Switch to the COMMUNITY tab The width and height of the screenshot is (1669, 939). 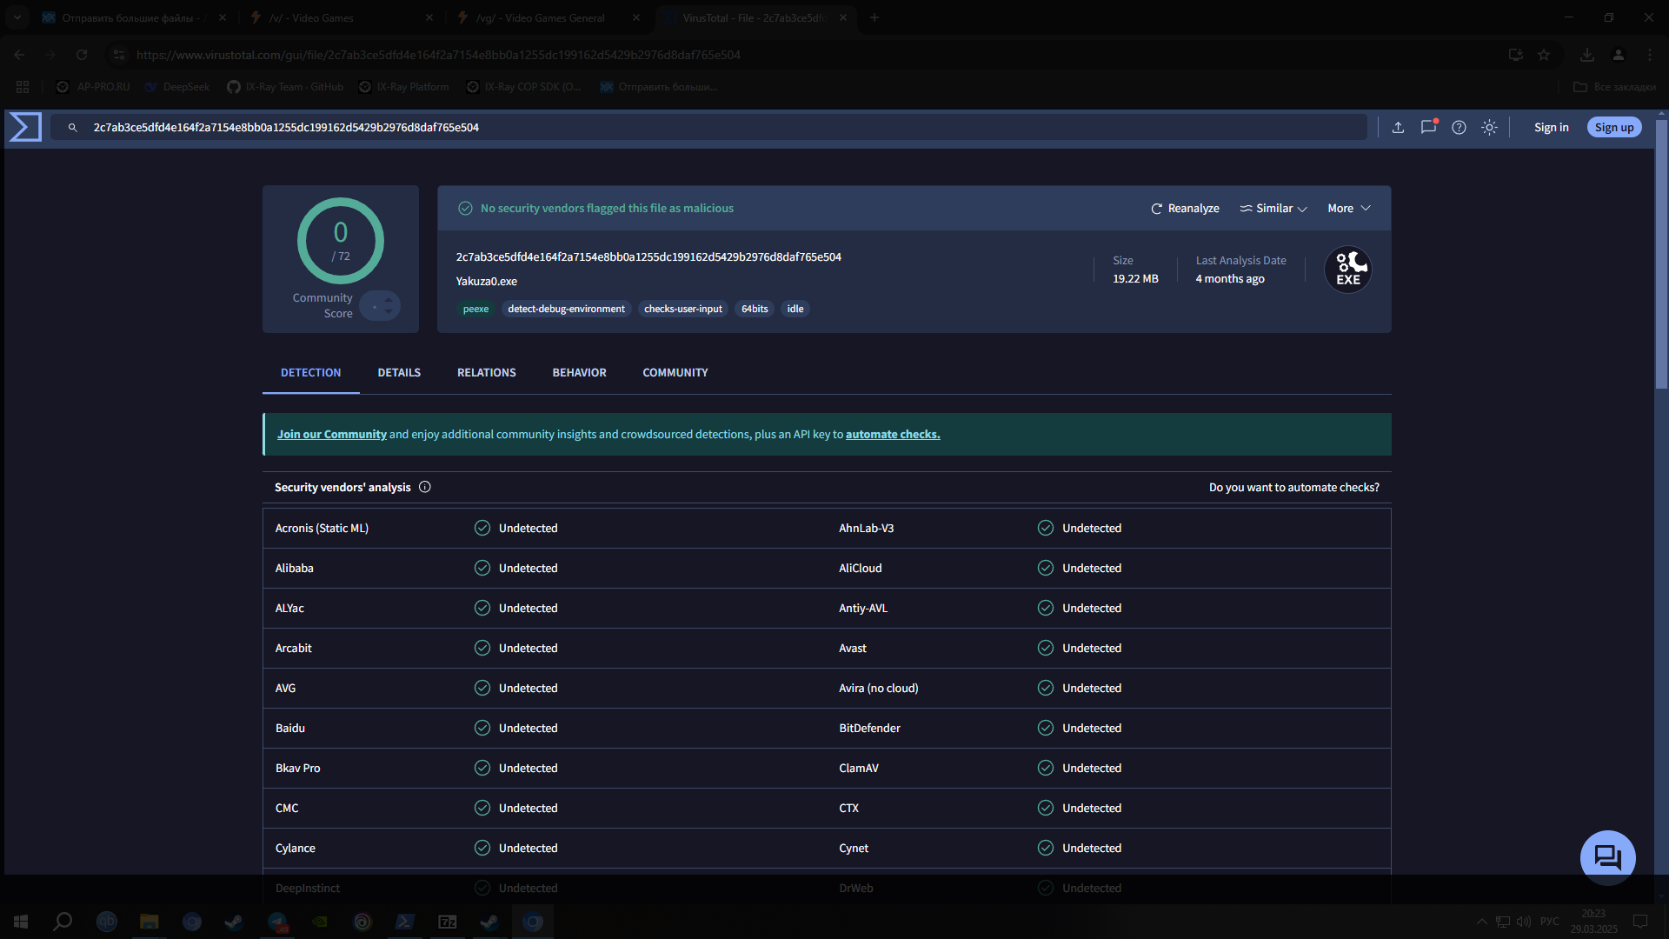point(675,373)
